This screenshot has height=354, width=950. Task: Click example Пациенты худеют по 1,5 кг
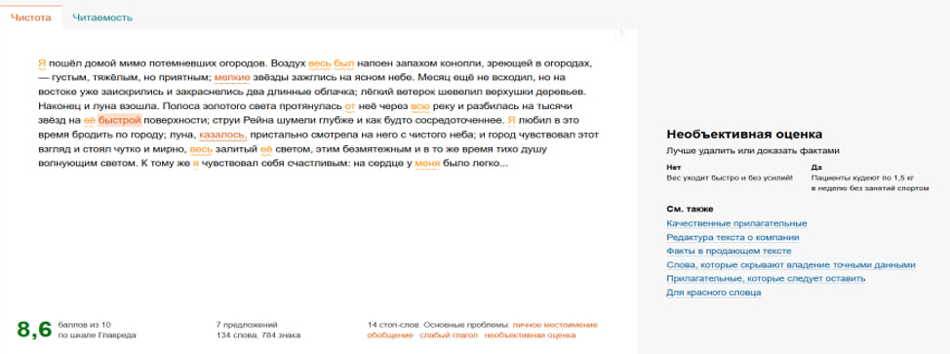(x=862, y=178)
